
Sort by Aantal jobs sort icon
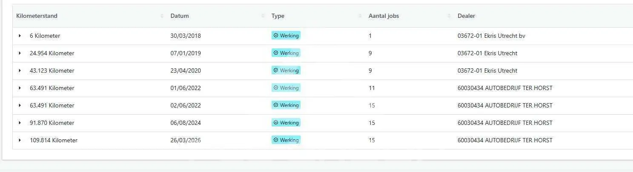pos(449,16)
